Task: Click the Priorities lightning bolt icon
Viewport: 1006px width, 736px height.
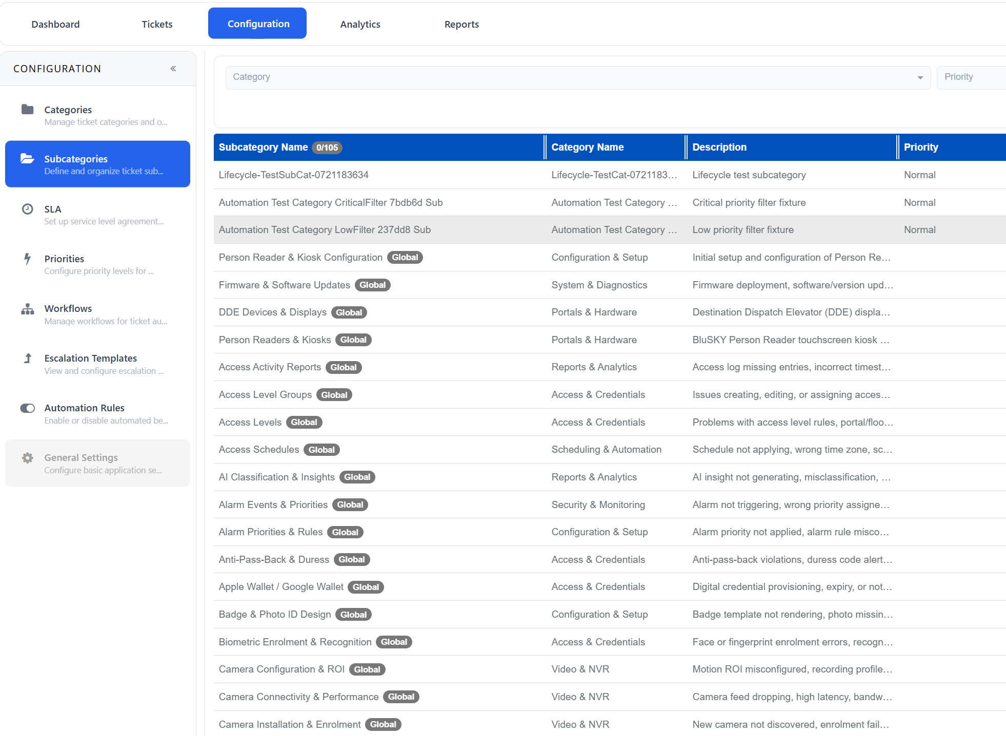Action: tap(27, 259)
